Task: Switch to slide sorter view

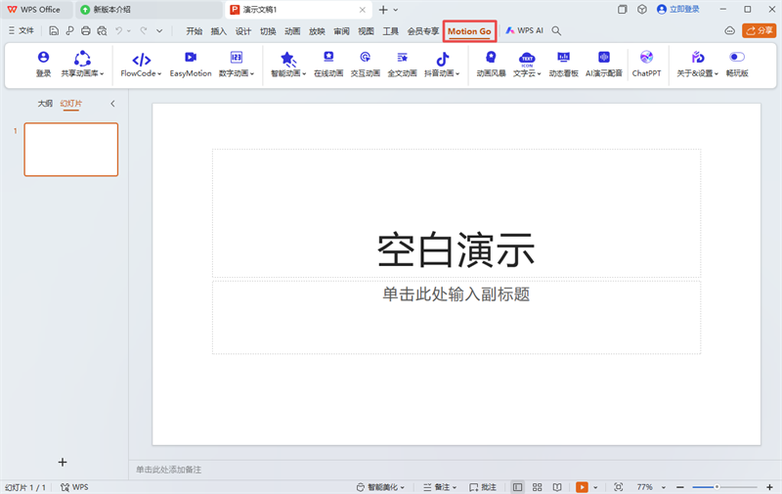Action: 537,486
